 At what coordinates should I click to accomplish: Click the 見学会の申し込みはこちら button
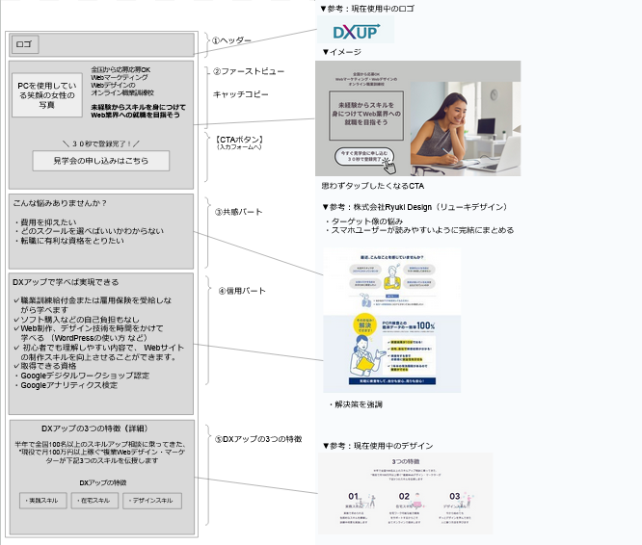[100, 161]
